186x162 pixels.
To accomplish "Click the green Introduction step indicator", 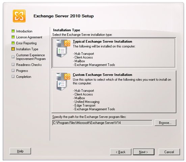I will [13, 31].
